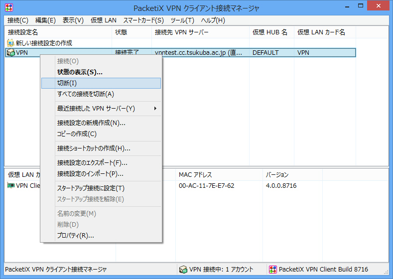Minimize the connection manager window

click(x=347, y=7)
